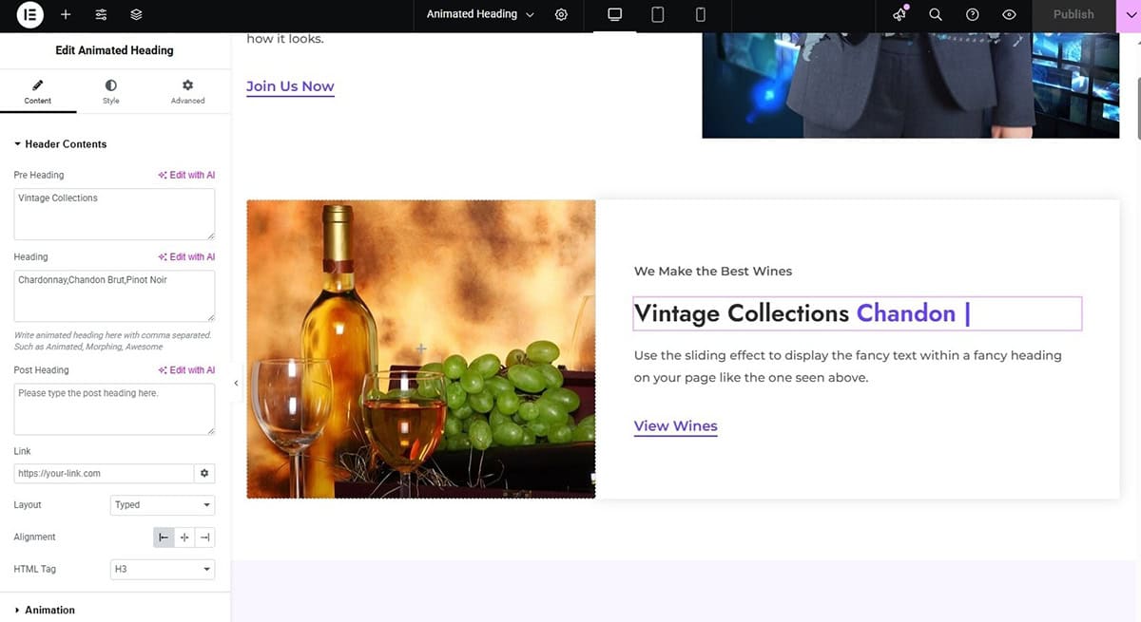
Task: Edit Heading with AI
Action: pos(186,256)
